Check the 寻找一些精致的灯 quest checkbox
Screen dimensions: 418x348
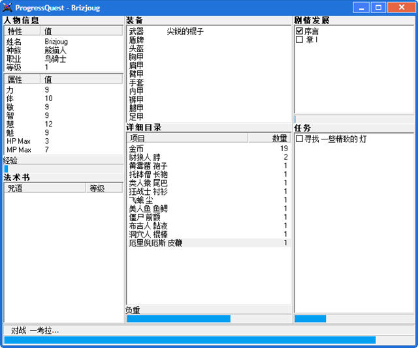tap(299, 139)
